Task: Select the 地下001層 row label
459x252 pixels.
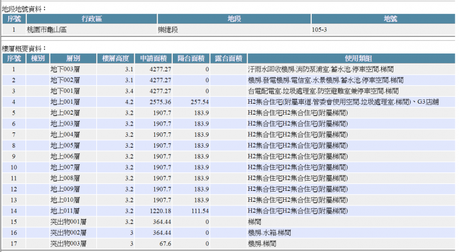Action: click(x=65, y=91)
